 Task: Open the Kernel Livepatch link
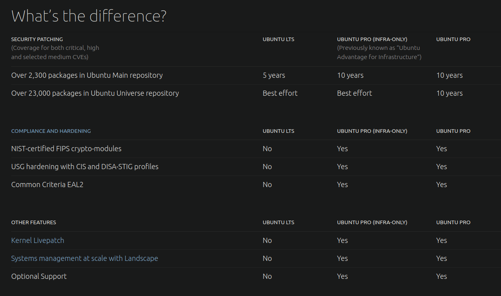click(38, 241)
